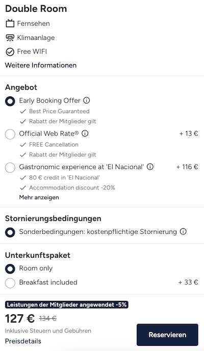Open the Preisdetails link
The image size is (204, 351).
(x=23, y=341)
